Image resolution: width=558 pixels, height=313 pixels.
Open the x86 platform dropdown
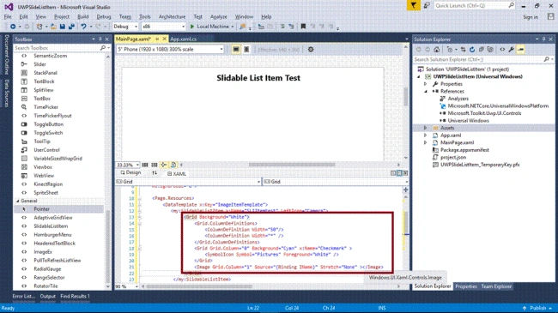[x=164, y=27]
